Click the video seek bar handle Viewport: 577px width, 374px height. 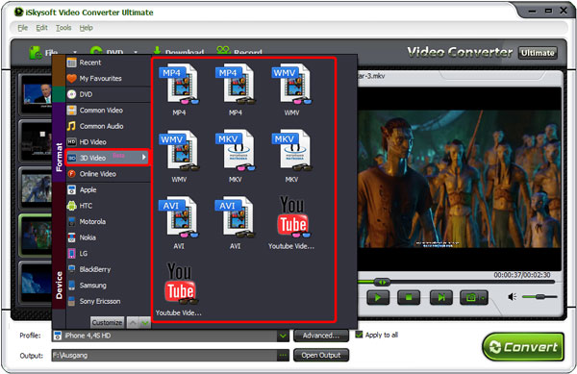point(382,283)
